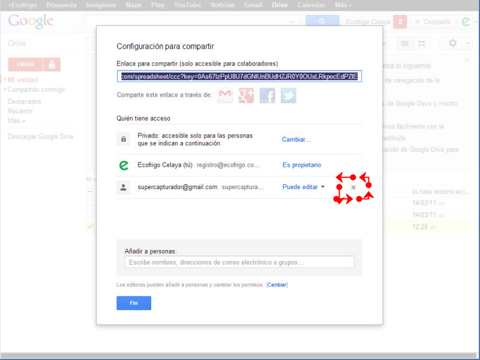The height and width of the screenshot is (360, 480).
Task: Toggle checked file row checkbox
Action: click(90, 227)
